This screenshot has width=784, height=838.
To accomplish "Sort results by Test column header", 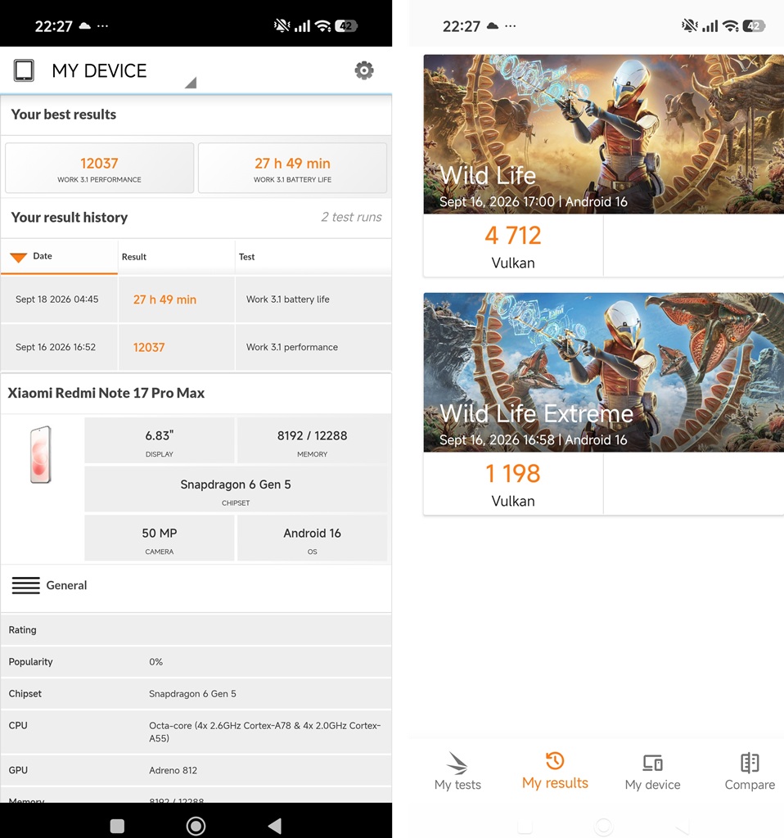I will 246,256.
